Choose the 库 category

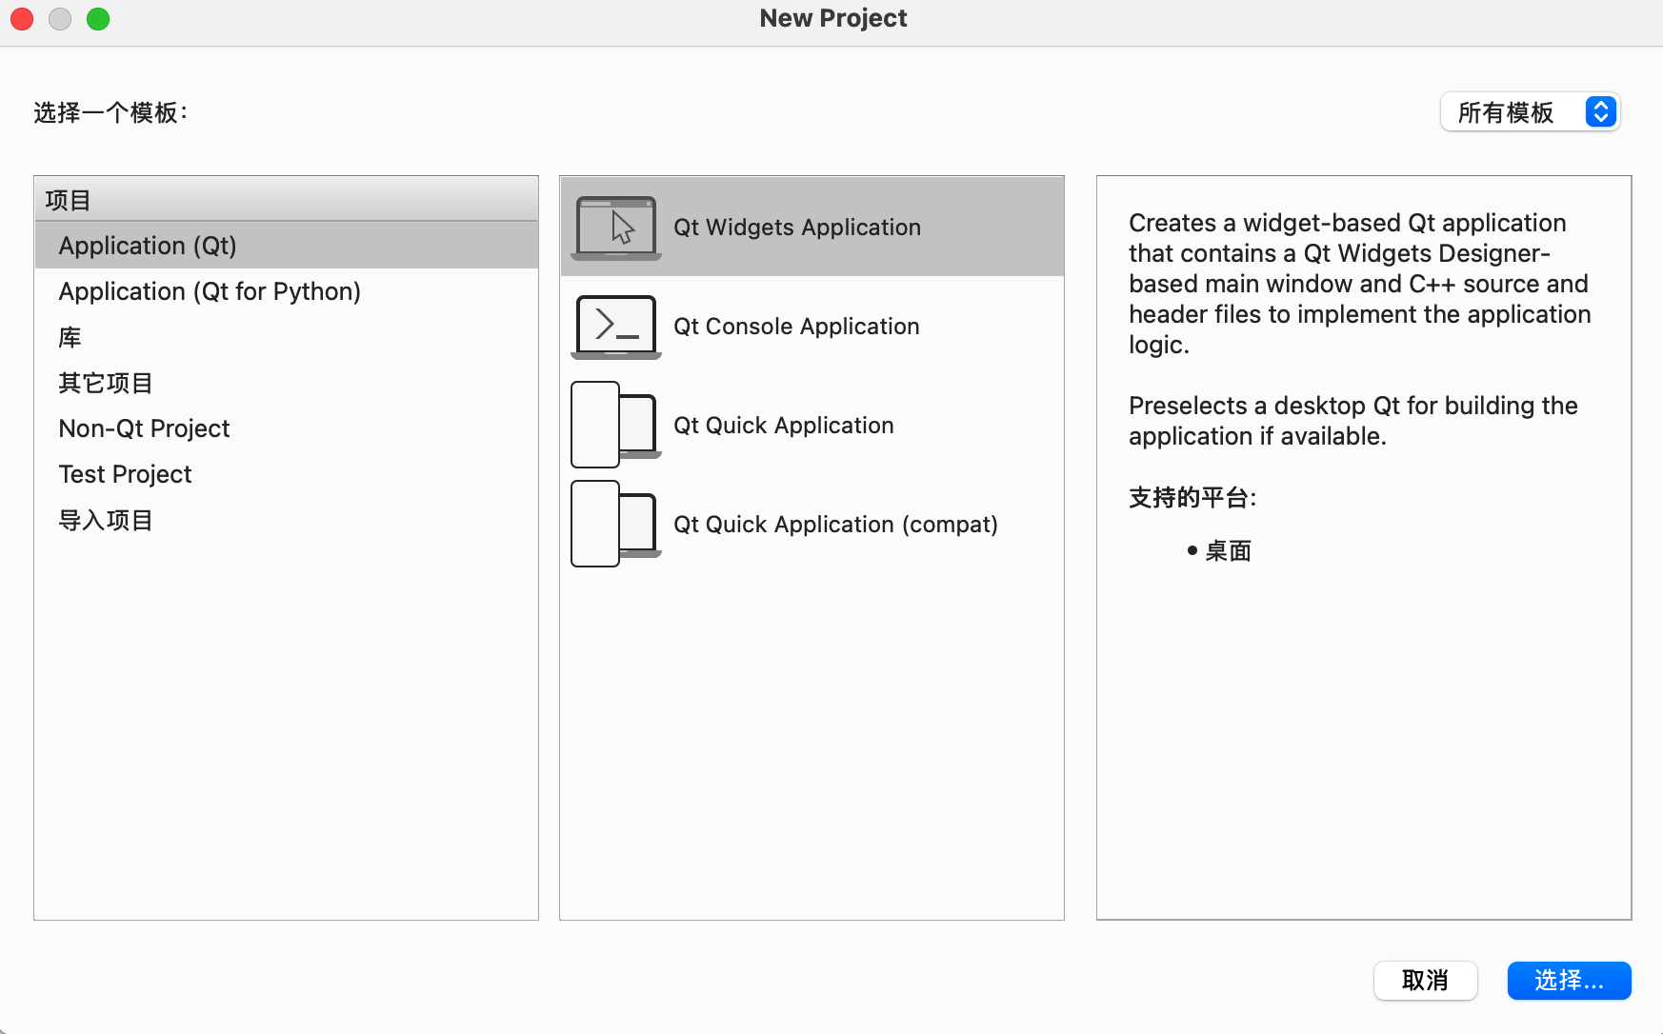(x=286, y=337)
